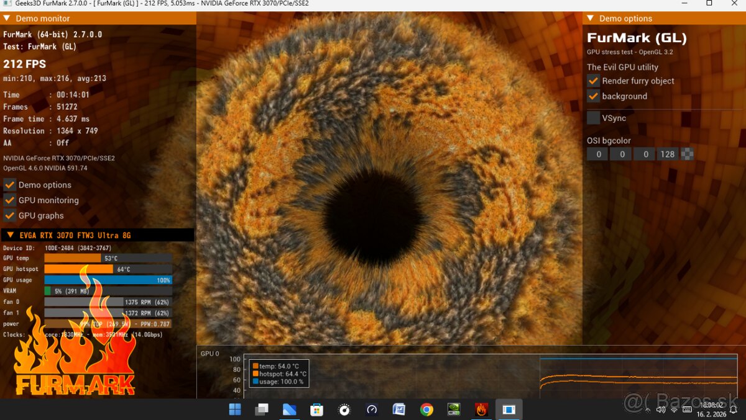
Task: Open the Microsoft Store taskbar icon
Action: 317,409
